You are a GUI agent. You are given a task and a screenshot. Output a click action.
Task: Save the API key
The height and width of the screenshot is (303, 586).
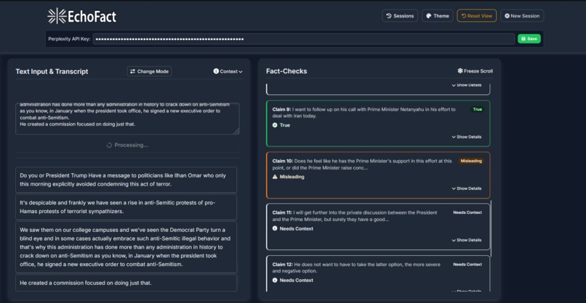(x=529, y=38)
